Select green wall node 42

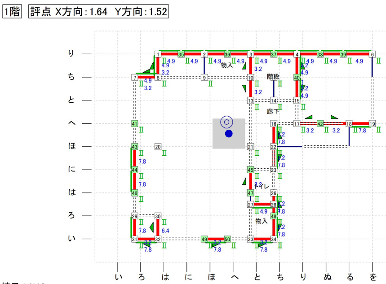pyautogui.click(x=320, y=123)
